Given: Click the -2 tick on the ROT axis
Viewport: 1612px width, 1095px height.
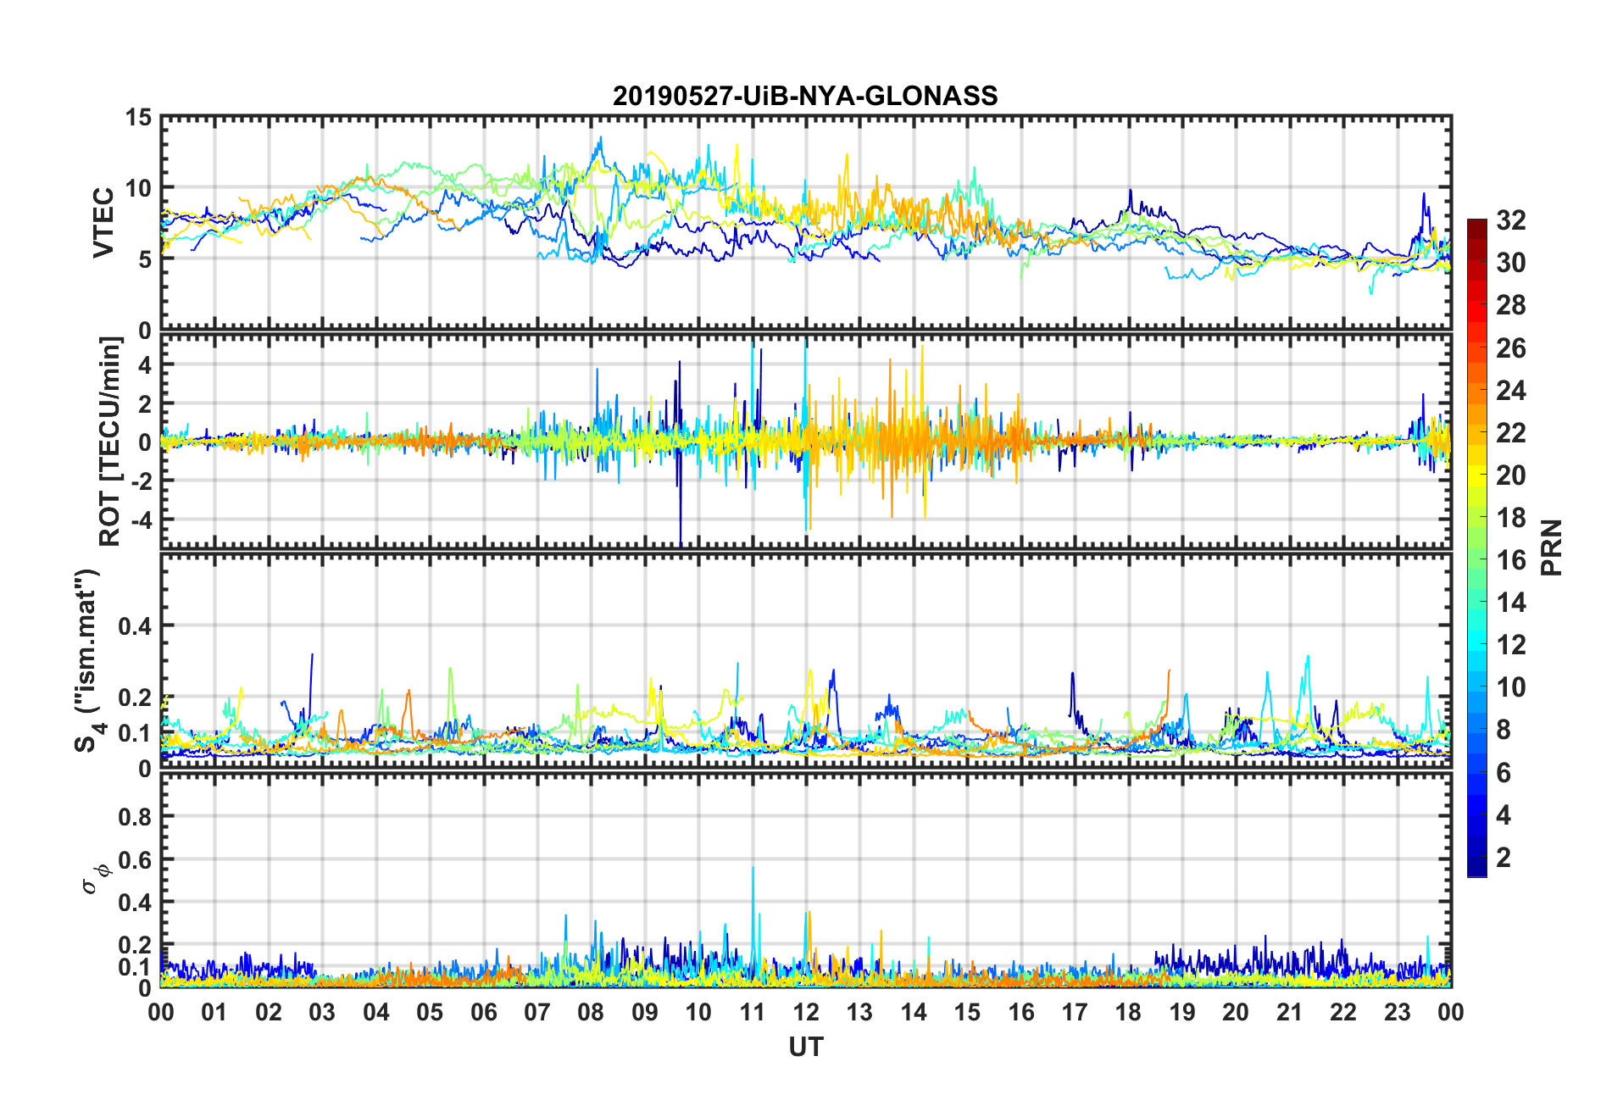Looking at the screenshot, I should pos(140,481).
